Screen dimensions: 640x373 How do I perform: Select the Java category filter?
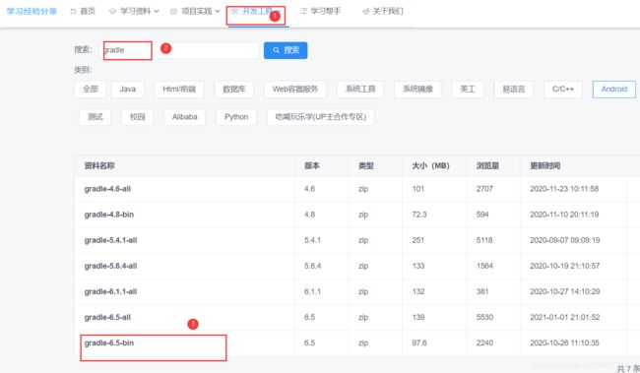(127, 90)
